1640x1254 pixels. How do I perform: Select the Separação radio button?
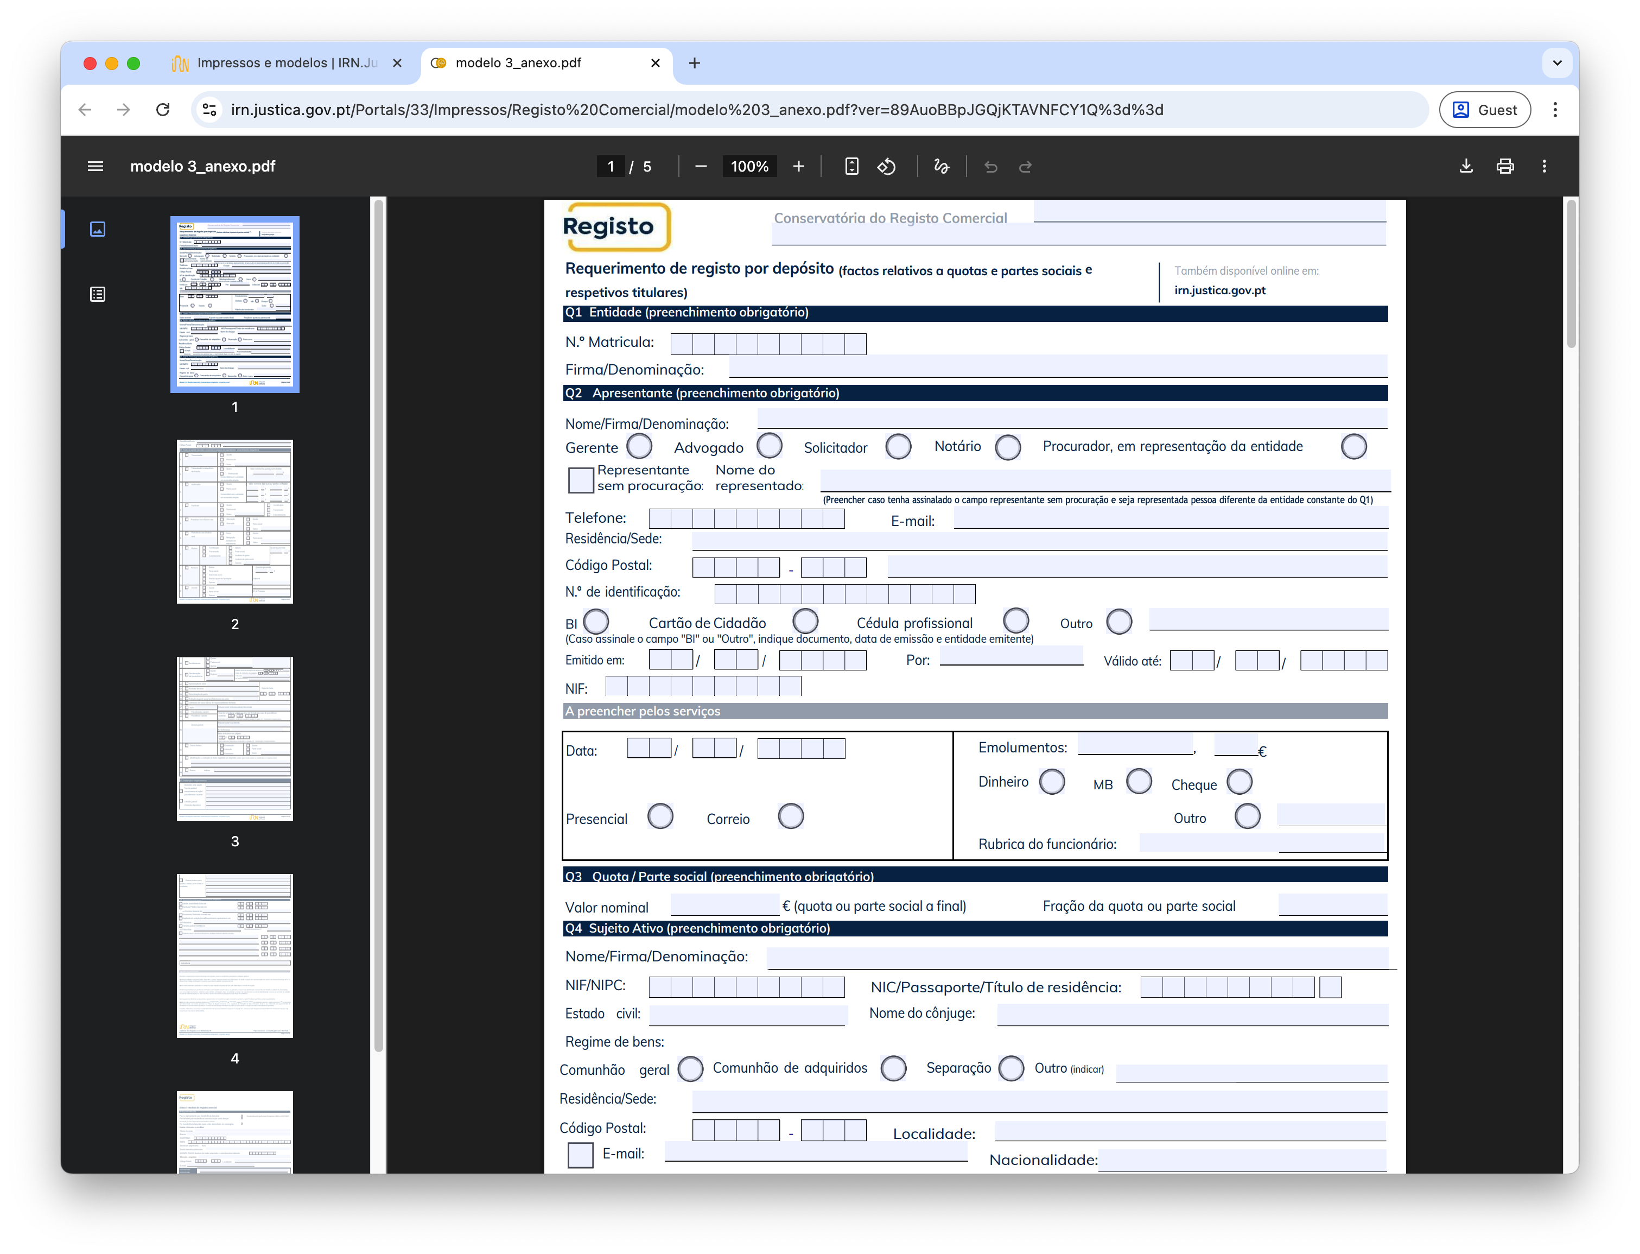[x=1011, y=1068]
